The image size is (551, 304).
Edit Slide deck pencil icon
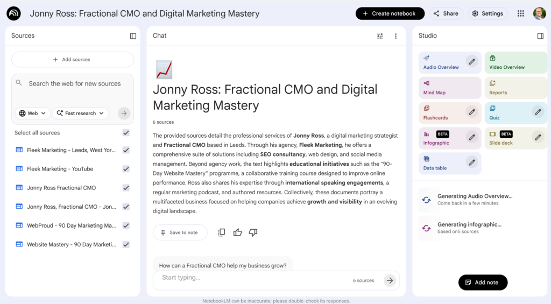(x=538, y=137)
